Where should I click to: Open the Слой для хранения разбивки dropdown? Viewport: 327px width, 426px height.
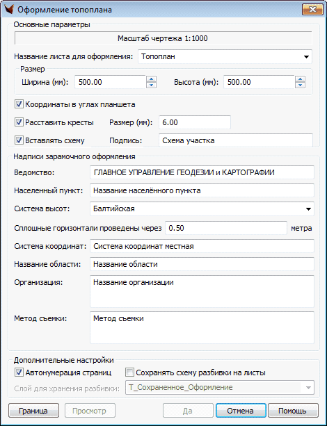tap(220, 387)
